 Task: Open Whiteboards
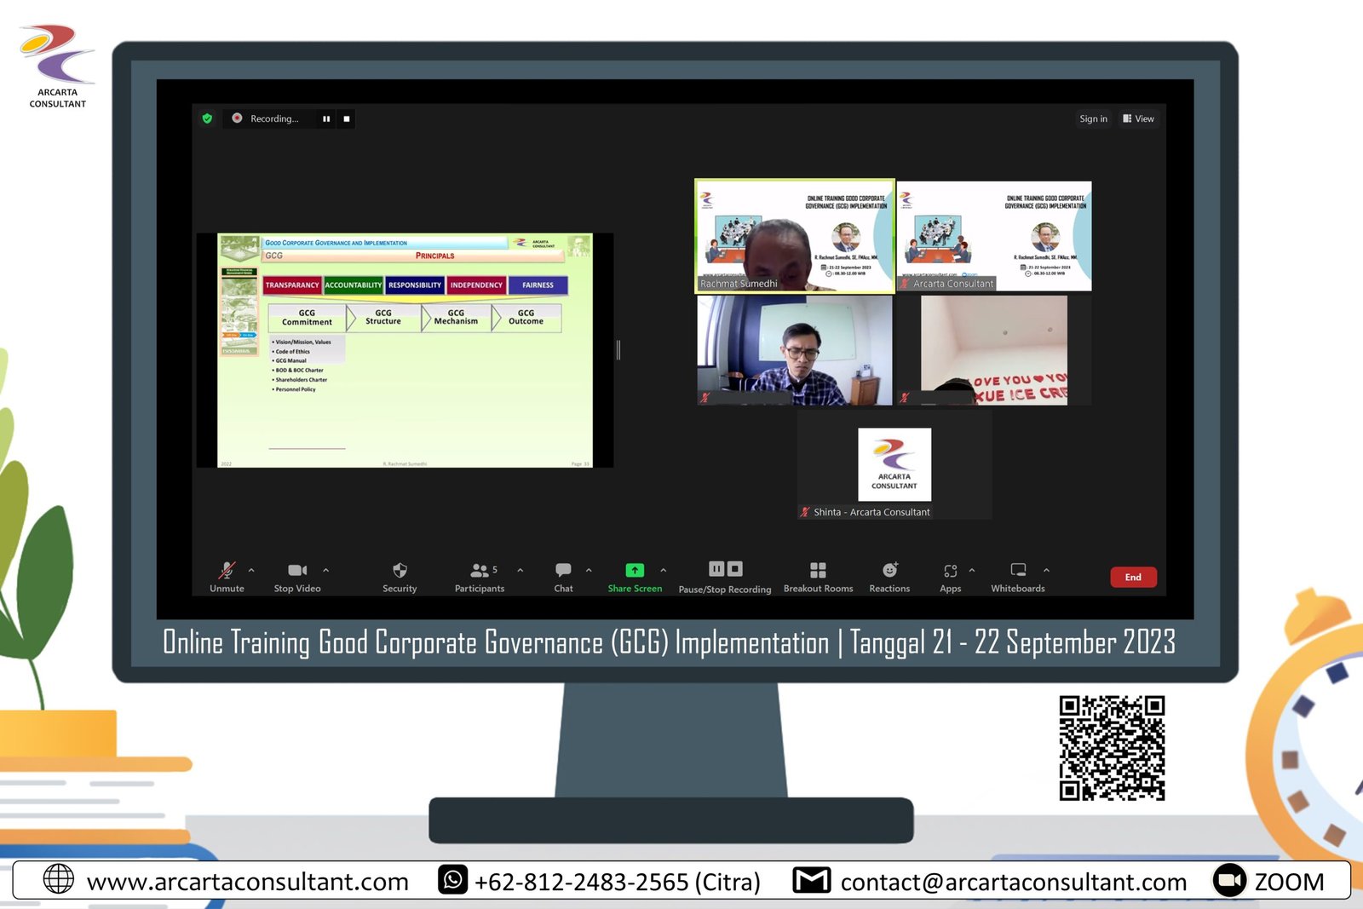tap(1018, 571)
